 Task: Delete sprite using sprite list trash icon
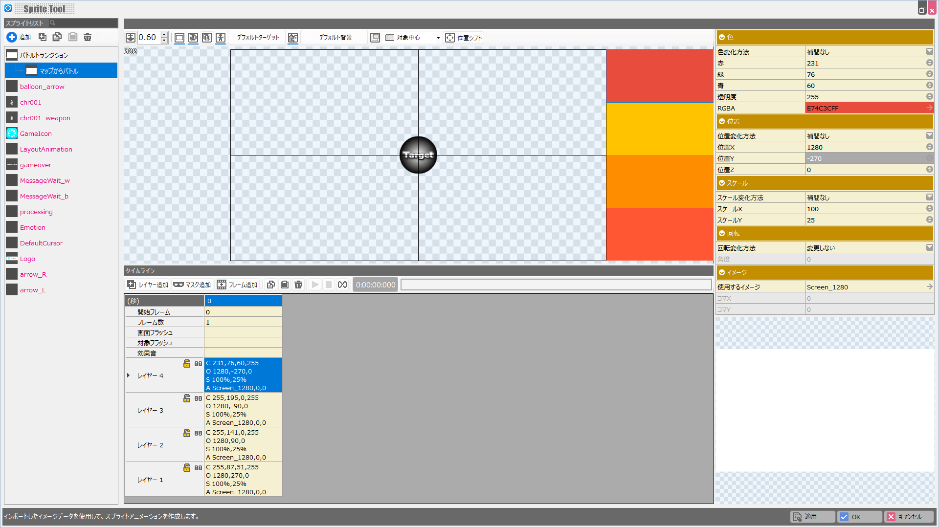(88, 37)
